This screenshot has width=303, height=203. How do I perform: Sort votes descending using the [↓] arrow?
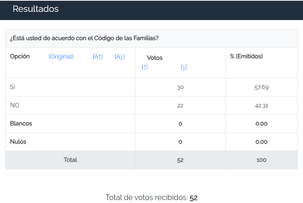tap(184, 68)
